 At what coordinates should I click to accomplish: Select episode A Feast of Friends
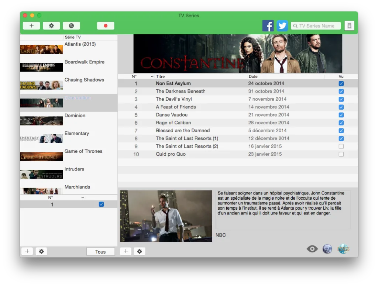(x=238, y=107)
